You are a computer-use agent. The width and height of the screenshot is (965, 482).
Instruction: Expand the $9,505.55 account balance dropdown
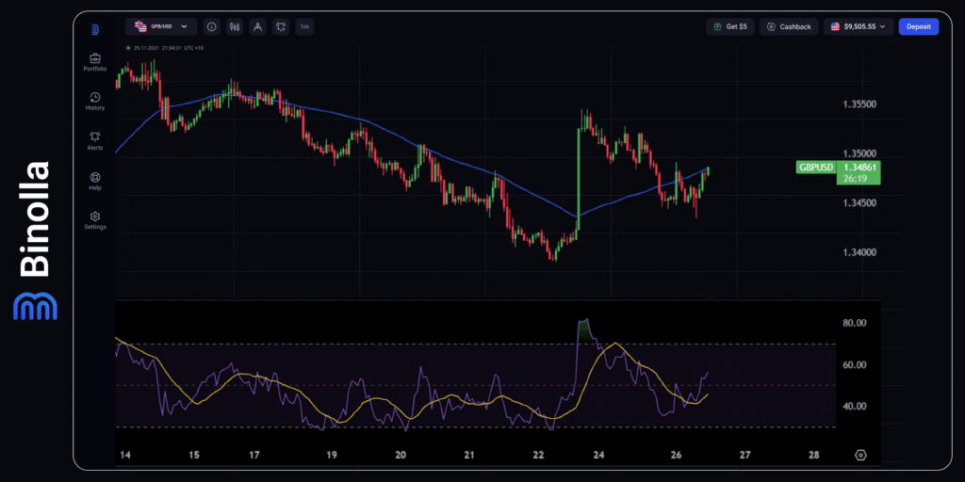858,27
